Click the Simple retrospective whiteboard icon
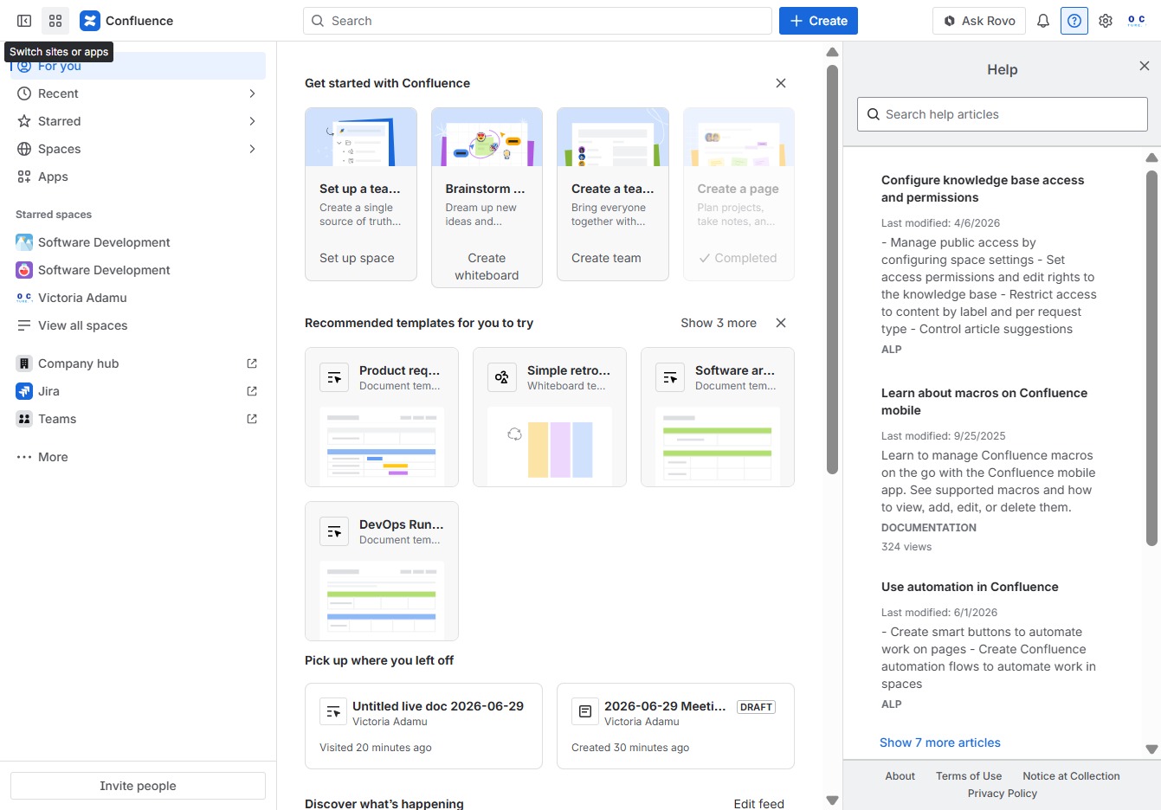This screenshot has height=810, width=1161. 502,377
